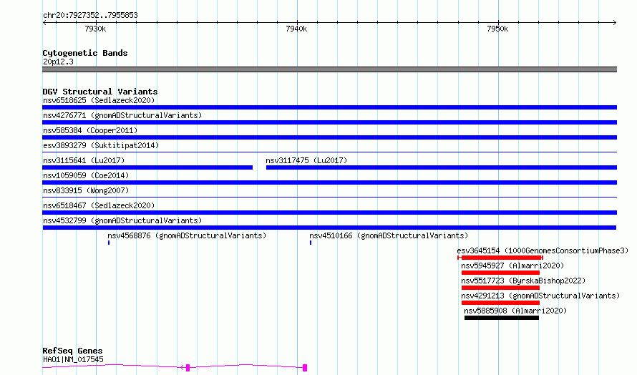
Task: Click the DGV Structural Variants track title
Action: [100, 92]
